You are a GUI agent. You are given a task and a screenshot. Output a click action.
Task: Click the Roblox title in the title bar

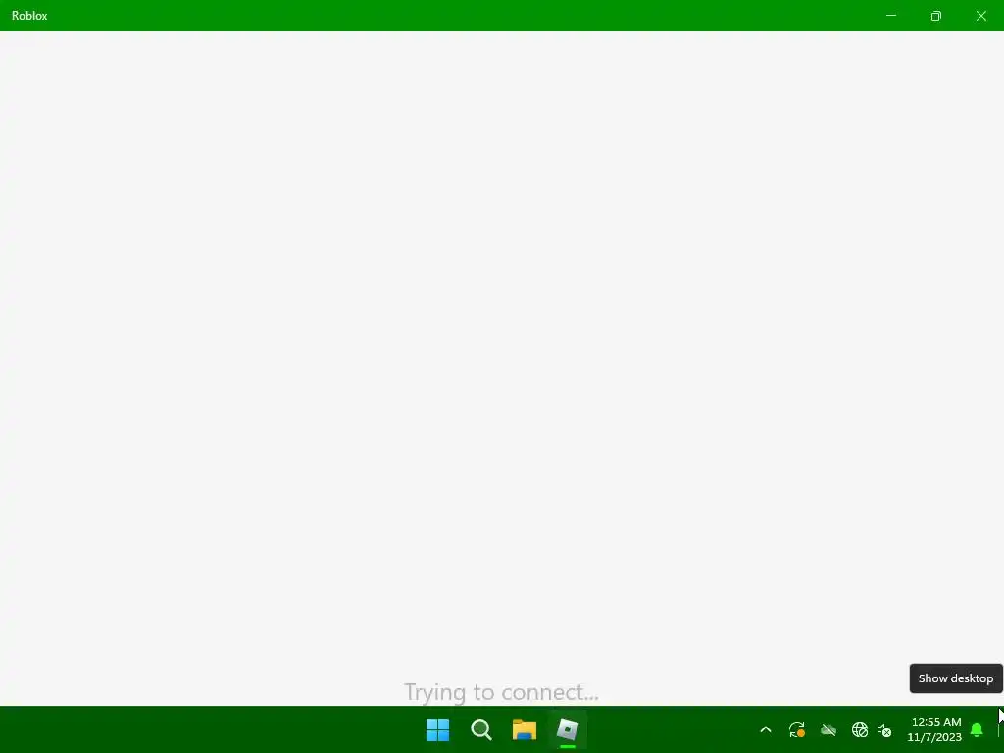[x=29, y=16]
